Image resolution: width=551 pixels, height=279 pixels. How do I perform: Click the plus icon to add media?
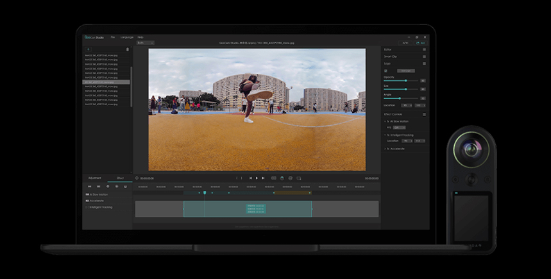(89, 49)
